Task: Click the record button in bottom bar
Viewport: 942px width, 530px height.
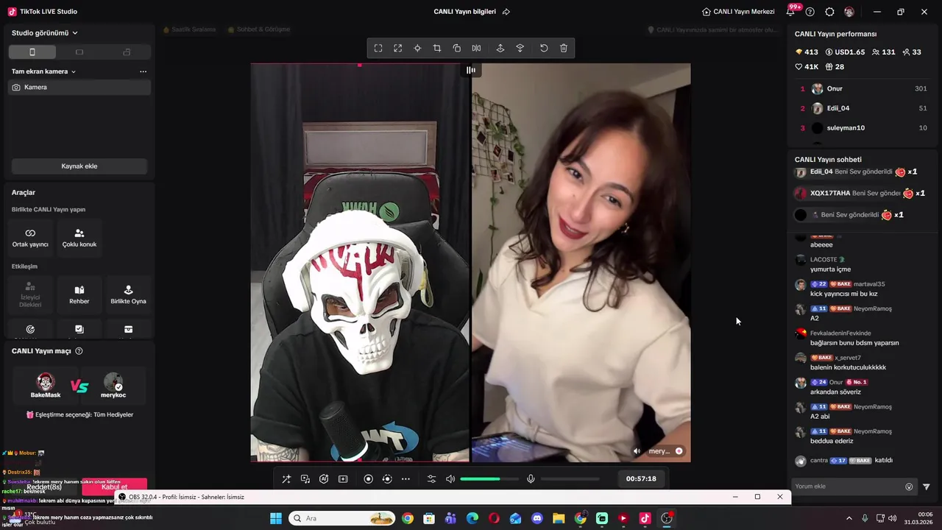Action: click(x=369, y=479)
